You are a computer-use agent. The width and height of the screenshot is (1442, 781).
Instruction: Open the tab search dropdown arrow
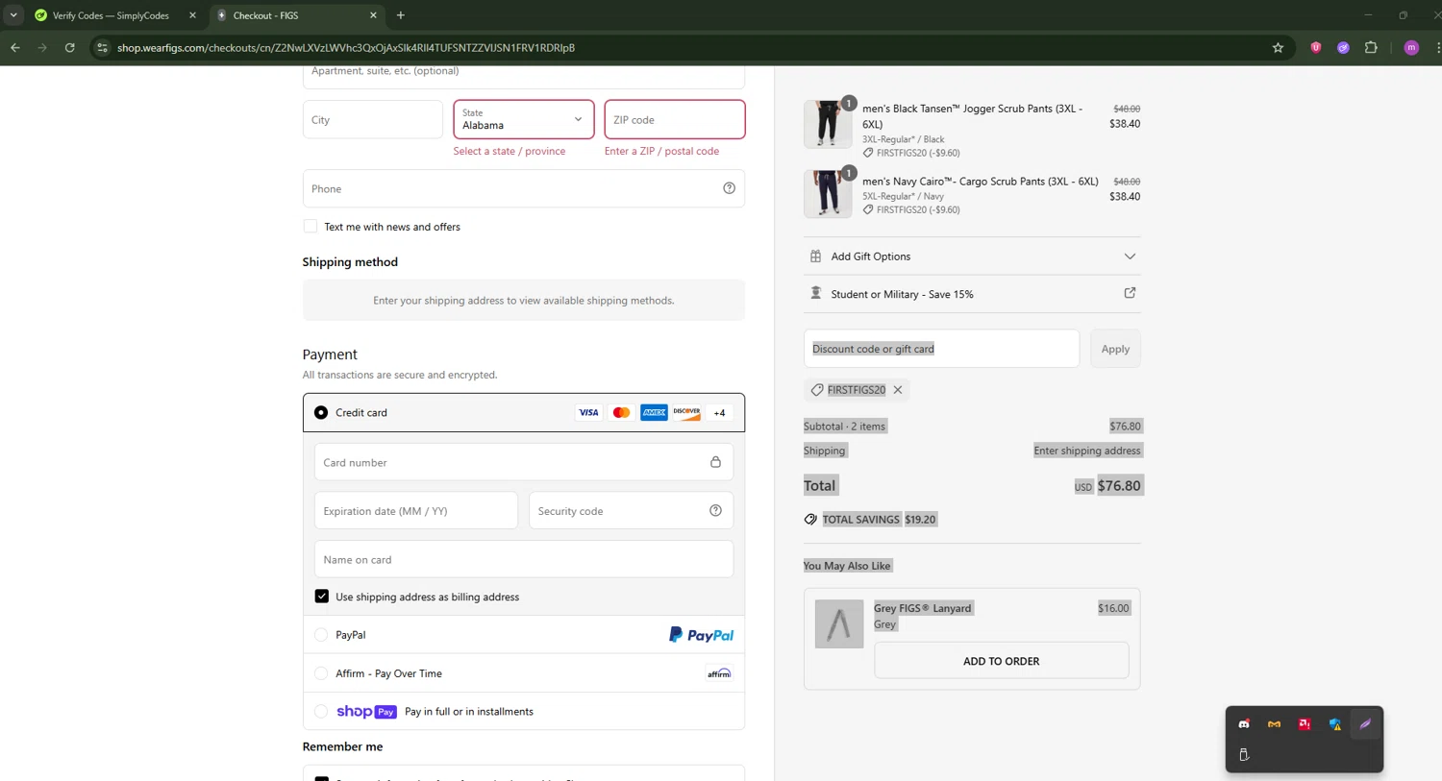(x=13, y=15)
